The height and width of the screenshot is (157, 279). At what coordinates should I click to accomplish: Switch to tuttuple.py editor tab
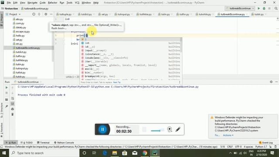coord(65,14)
